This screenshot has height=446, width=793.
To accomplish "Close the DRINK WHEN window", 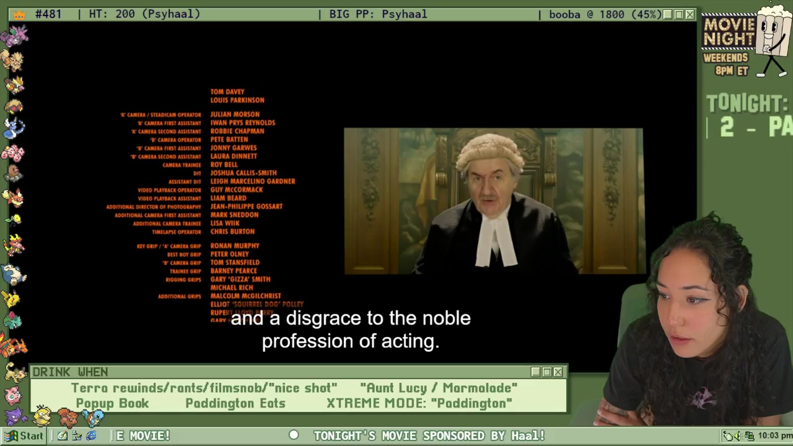I will [558, 372].
